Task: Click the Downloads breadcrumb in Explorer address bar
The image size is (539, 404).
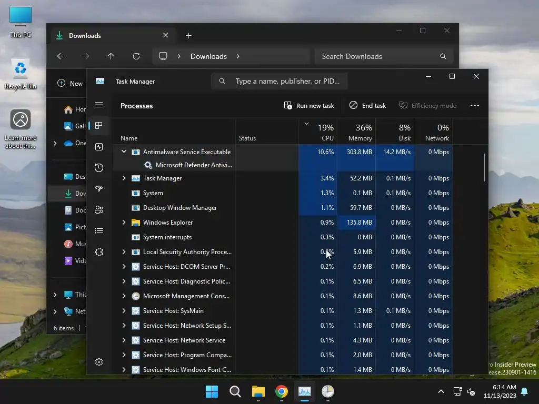Action: coord(208,56)
